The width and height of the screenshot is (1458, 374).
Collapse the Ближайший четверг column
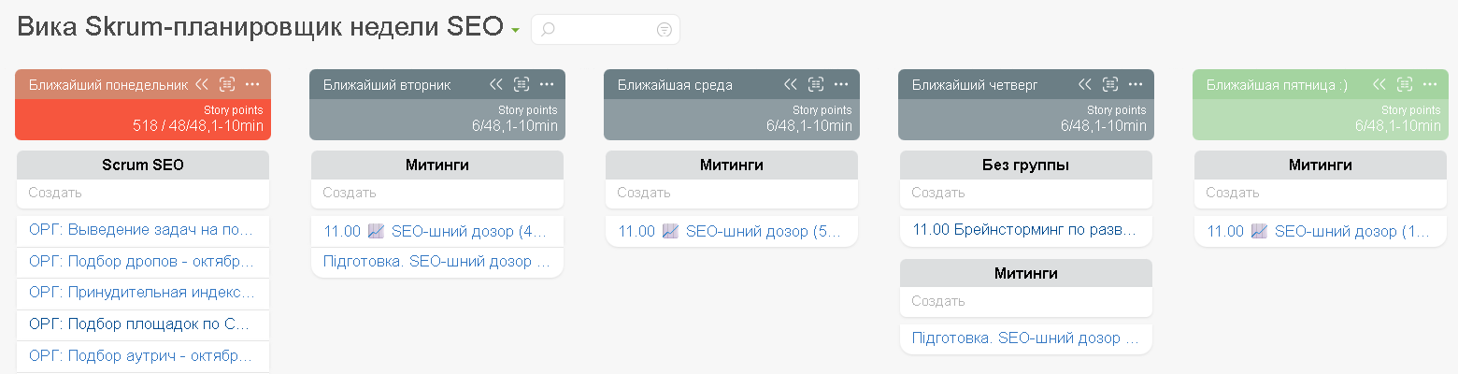pyautogui.click(x=1085, y=84)
